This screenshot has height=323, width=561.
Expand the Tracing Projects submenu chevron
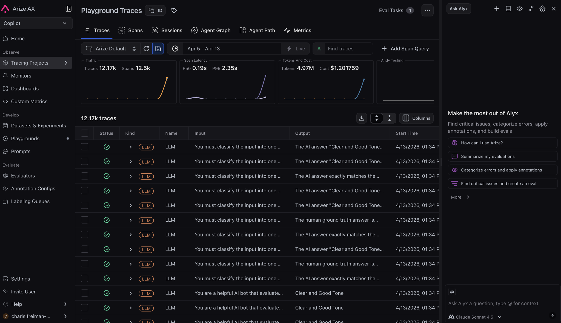[66, 63]
